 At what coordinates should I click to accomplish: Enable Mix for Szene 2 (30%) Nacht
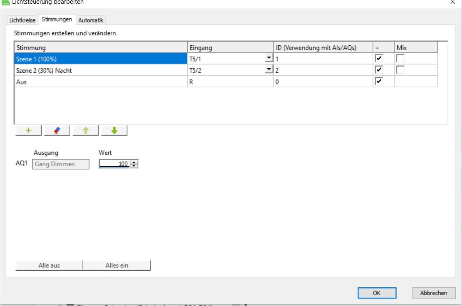(400, 70)
